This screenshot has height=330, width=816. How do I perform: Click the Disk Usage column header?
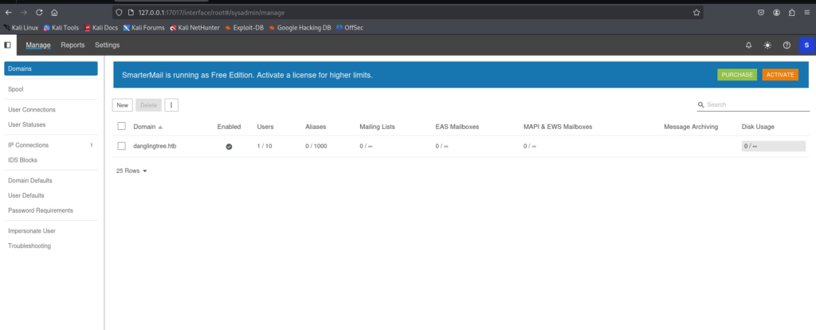coord(758,127)
